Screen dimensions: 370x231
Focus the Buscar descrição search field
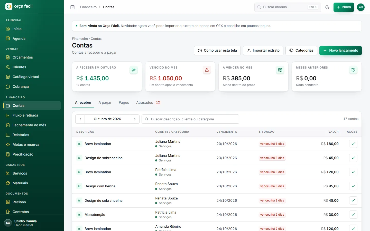190,119
